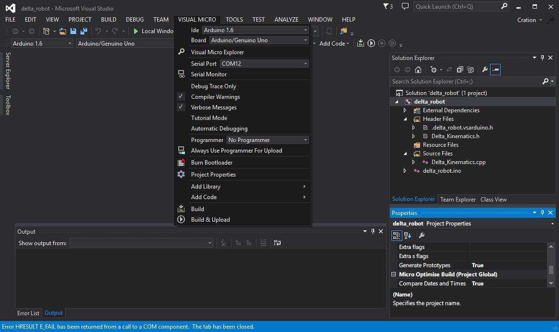Screen dimensions: 559x332
Task: Click the Visual Micro Build toolbar icon
Action: point(360,43)
